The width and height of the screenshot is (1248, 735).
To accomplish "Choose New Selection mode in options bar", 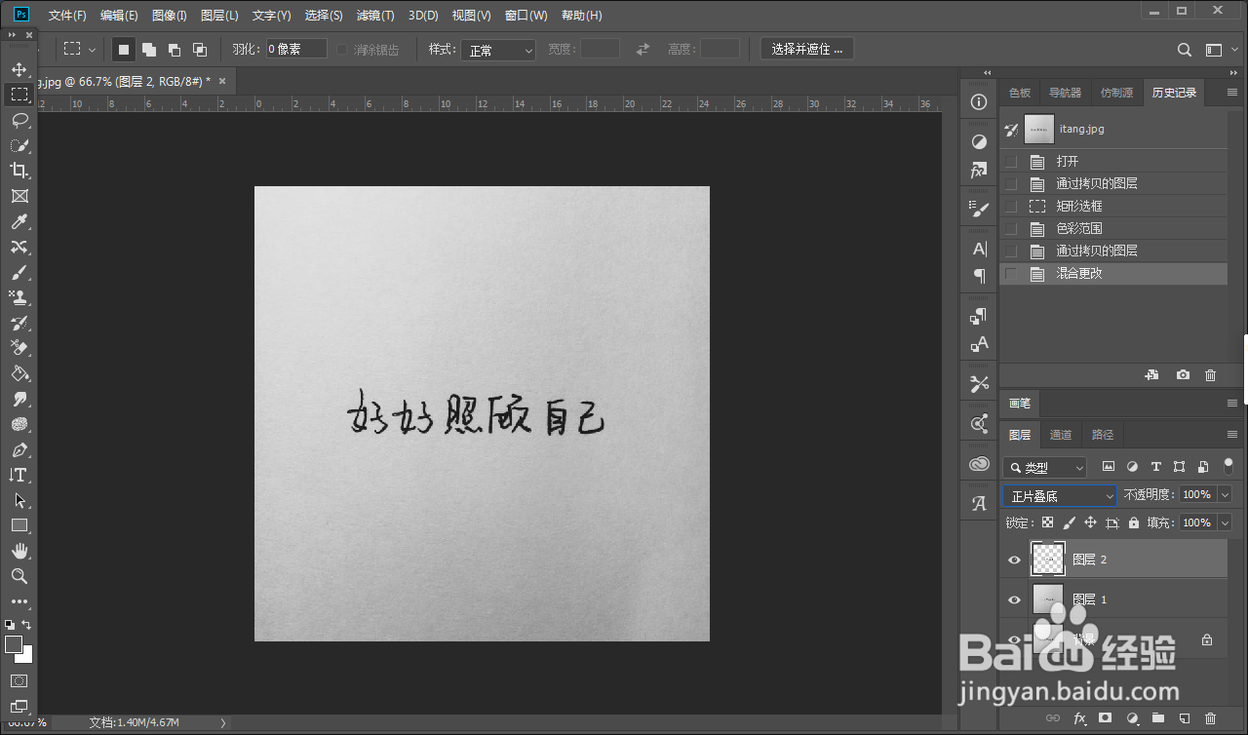I will [124, 50].
